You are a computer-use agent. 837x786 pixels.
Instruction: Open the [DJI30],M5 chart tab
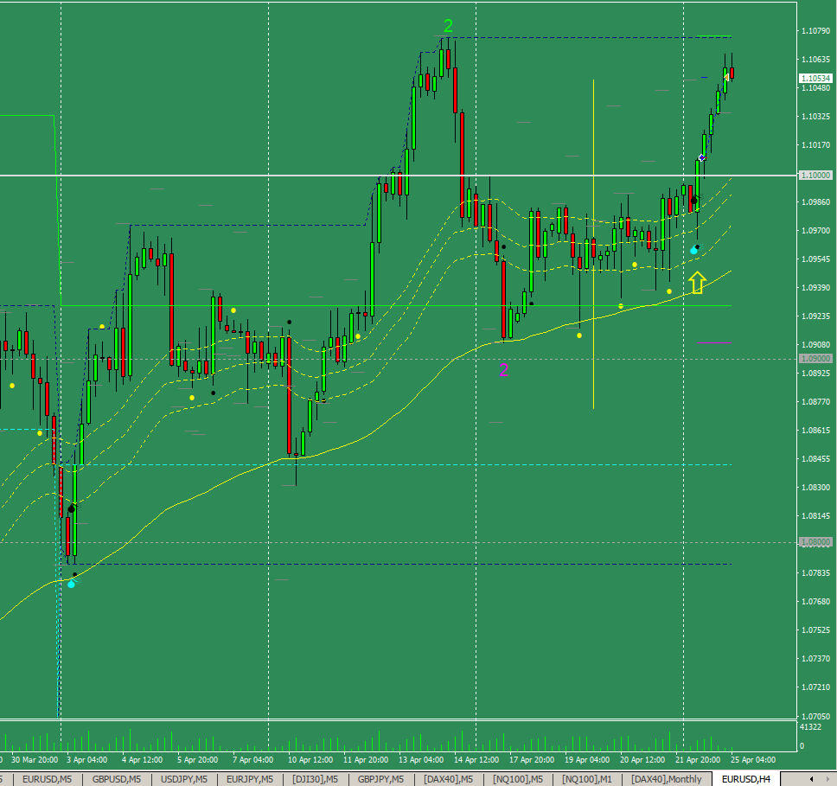[x=316, y=779]
